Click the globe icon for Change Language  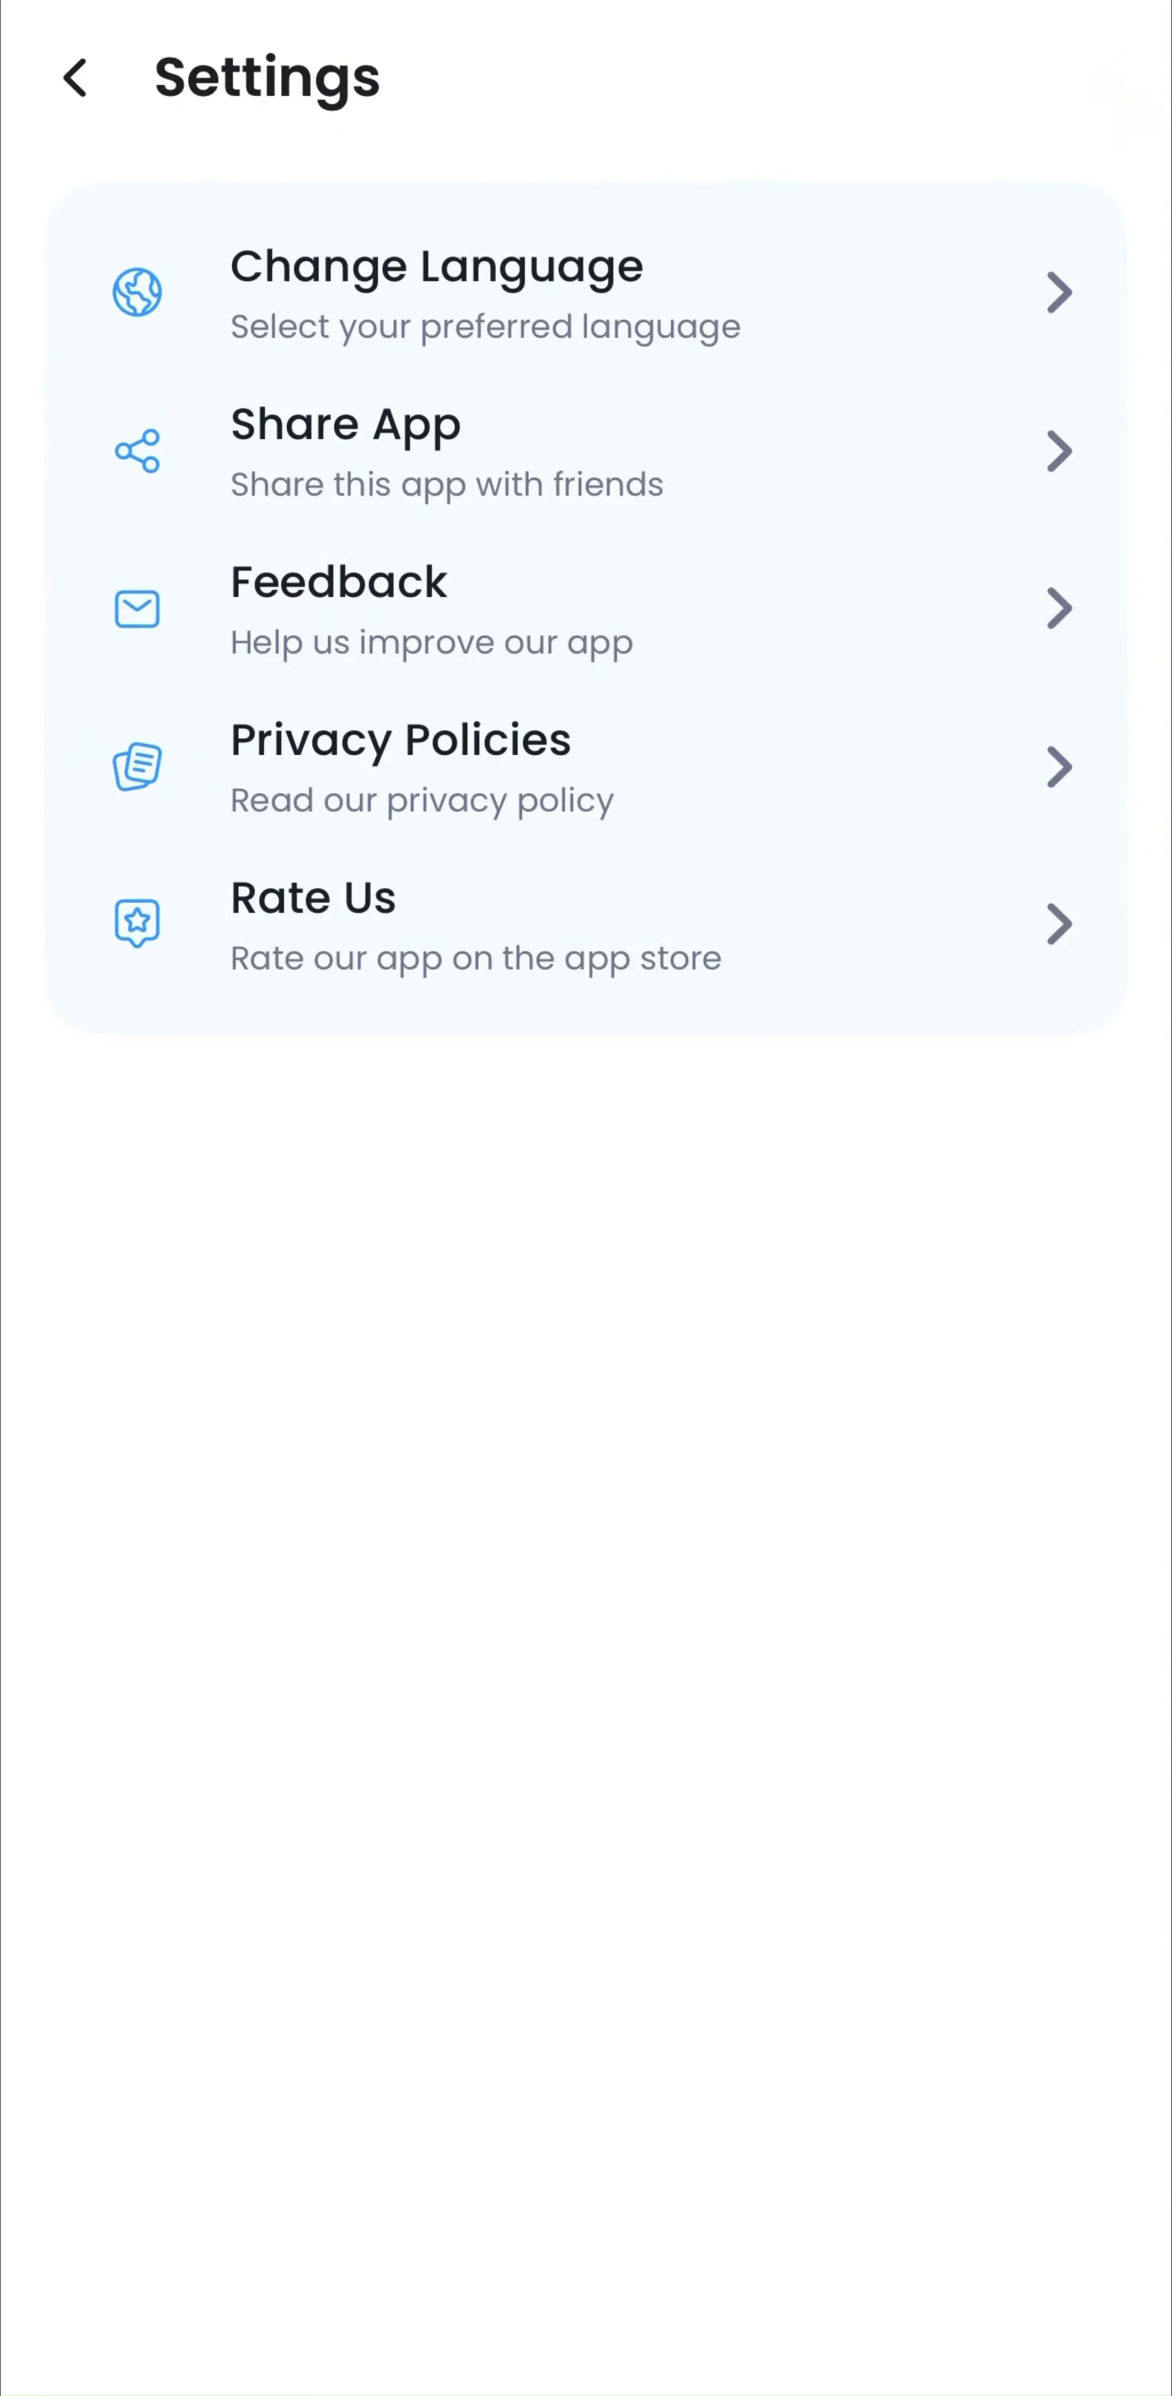tap(138, 292)
